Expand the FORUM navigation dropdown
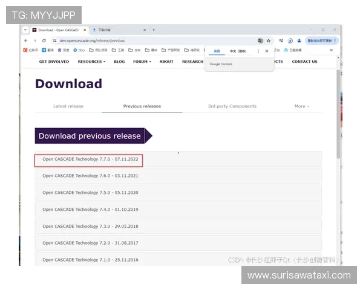 point(142,62)
